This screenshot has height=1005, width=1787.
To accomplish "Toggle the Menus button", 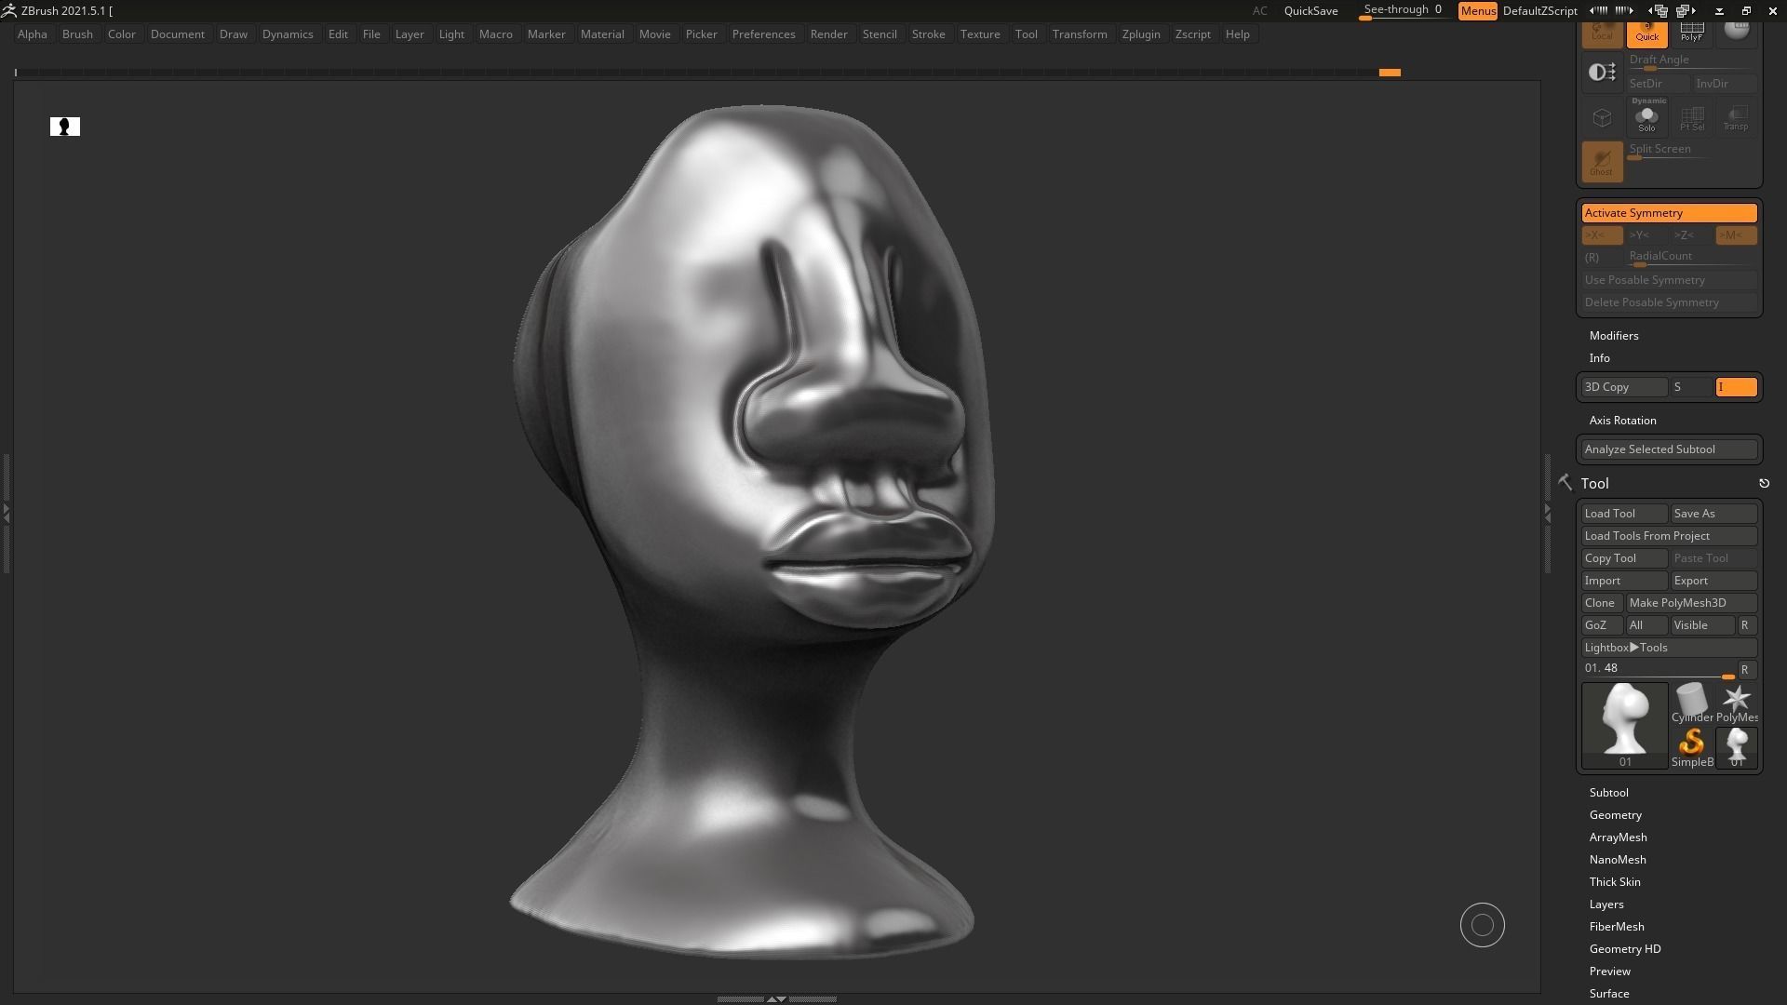I will (1478, 11).
